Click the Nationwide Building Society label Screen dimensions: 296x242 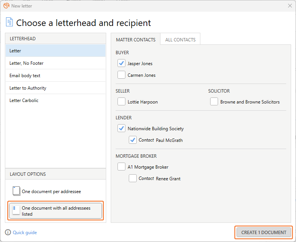[x=156, y=129]
